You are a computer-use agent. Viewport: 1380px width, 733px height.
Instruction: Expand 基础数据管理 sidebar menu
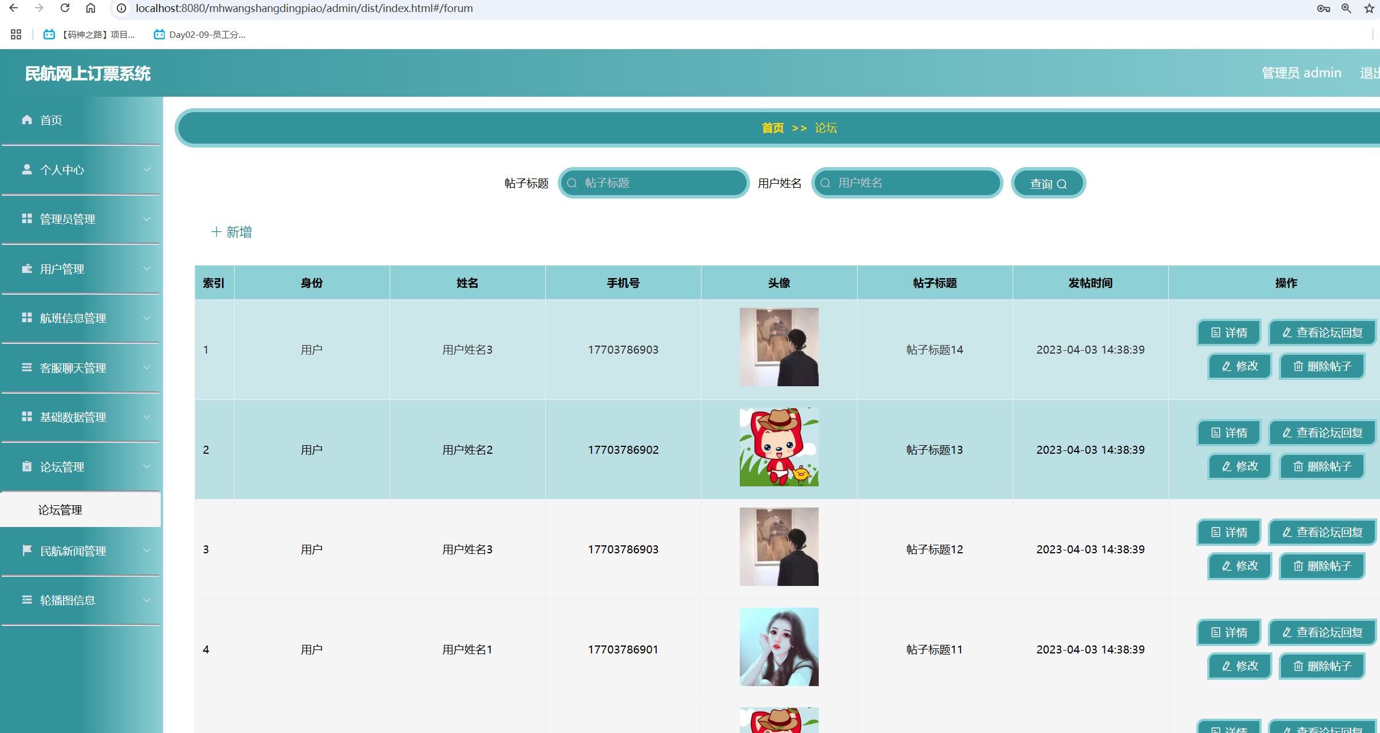pos(81,417)
